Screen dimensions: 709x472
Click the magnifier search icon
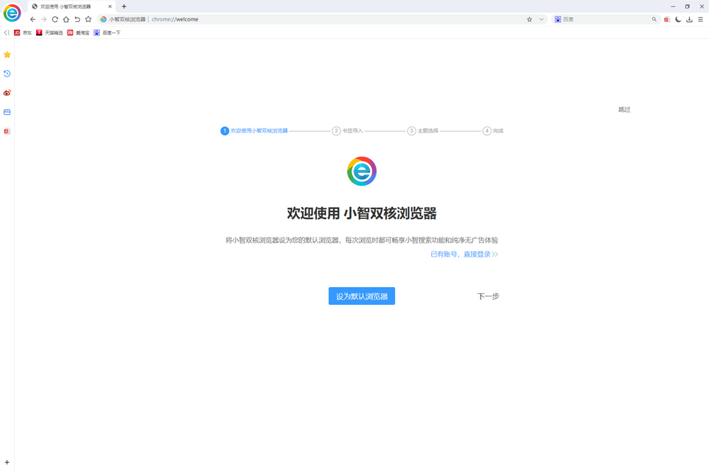(x=654, y=19)
